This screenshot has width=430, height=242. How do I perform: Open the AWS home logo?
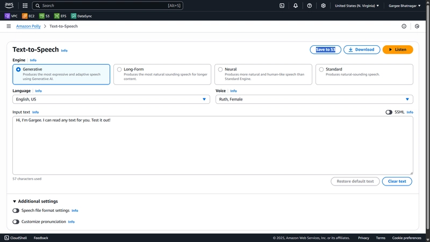point(9,5)
